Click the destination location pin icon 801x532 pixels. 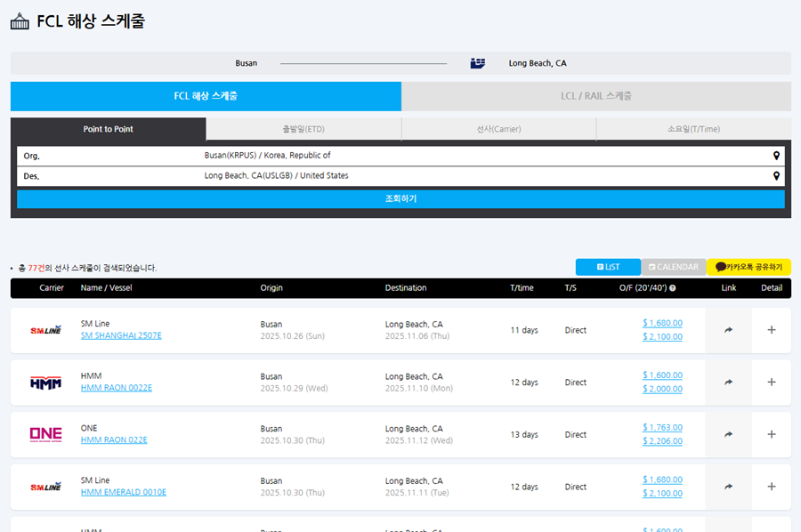(776, 176)
